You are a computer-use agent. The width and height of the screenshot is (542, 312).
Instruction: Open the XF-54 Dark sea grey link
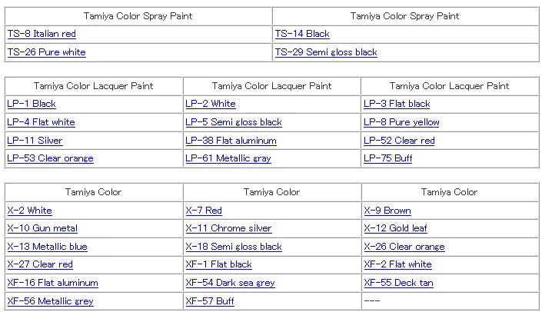click(x=230, y=283)
